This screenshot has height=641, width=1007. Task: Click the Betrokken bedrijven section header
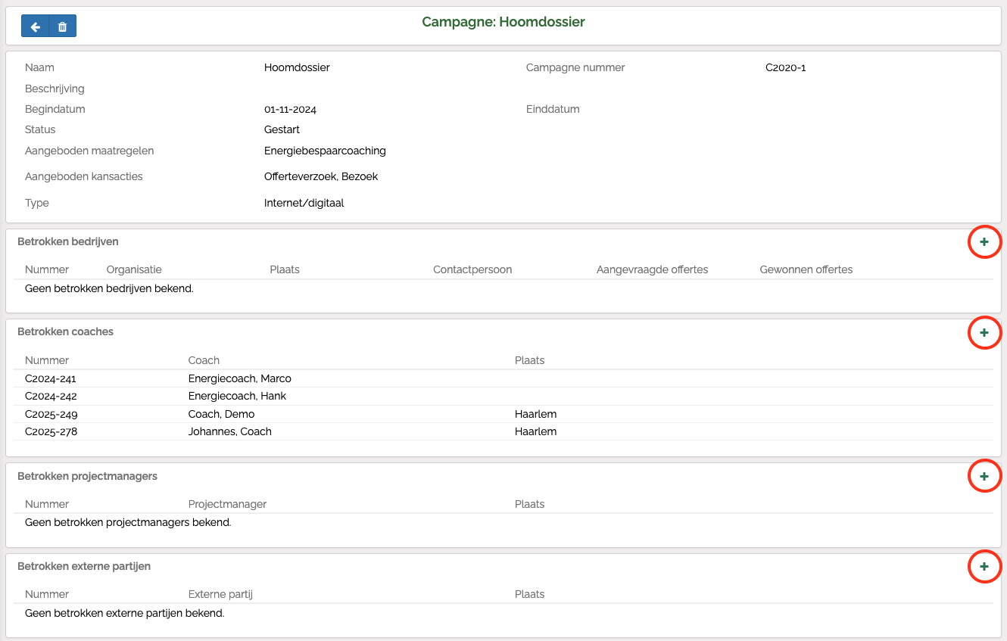click(x=68, y=241)
